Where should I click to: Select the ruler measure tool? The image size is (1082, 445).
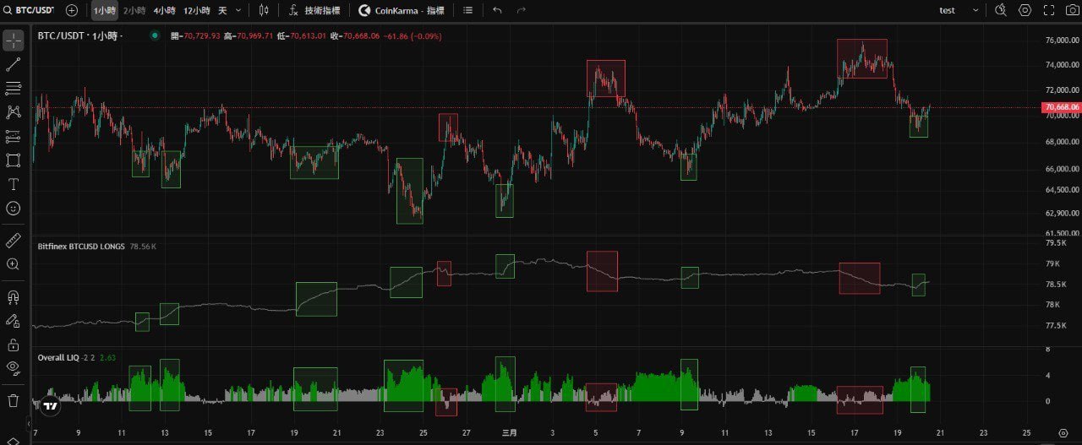pyautogui.click(x=13, y=241)
